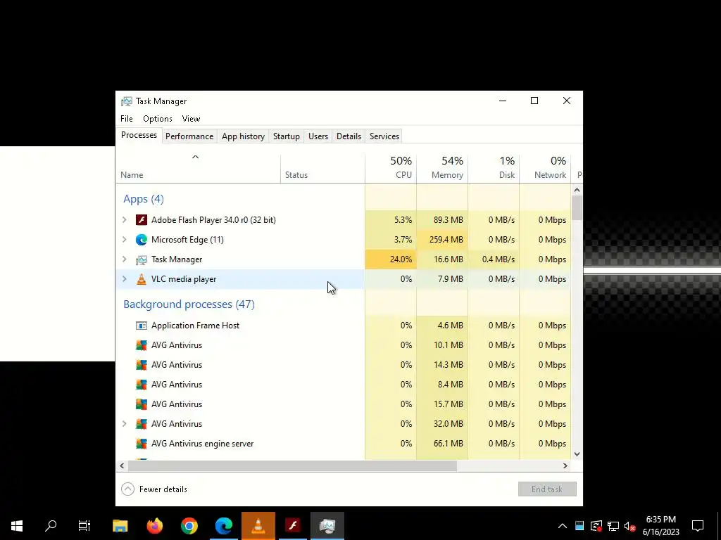Open the File menu

pos(127,119)
